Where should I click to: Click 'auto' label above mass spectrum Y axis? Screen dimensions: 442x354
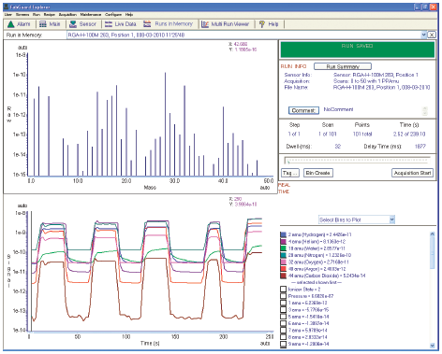22,48
